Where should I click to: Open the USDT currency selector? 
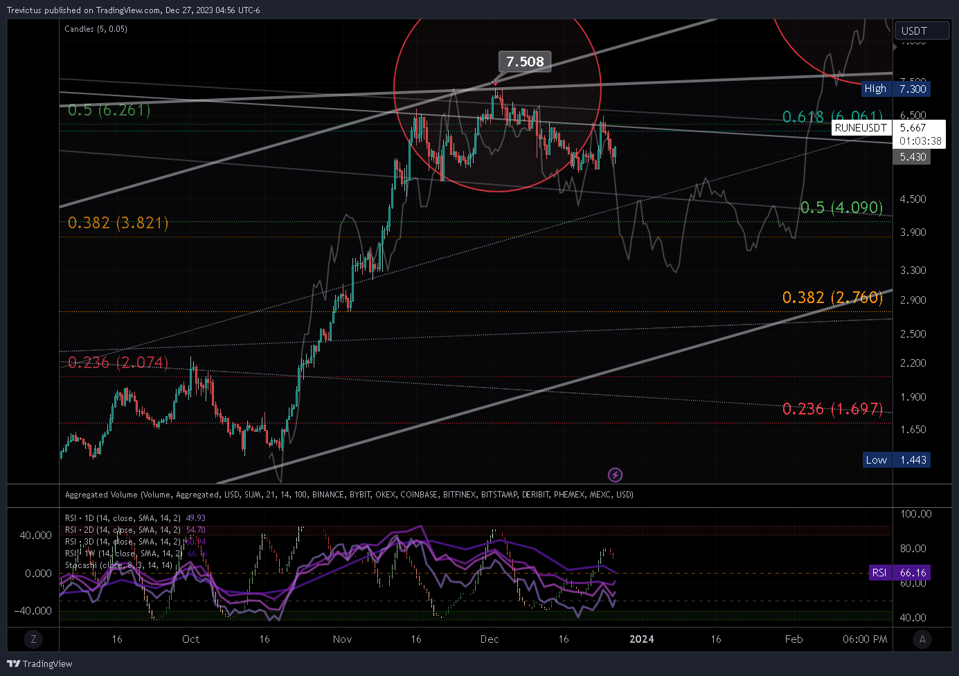tap(922, 30)
